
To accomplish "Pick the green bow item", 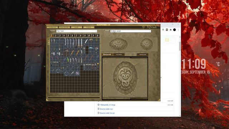I will (x=68, y=60).
